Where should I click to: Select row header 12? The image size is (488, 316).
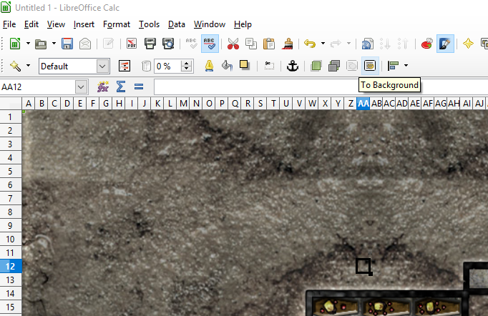pos(11,266)
